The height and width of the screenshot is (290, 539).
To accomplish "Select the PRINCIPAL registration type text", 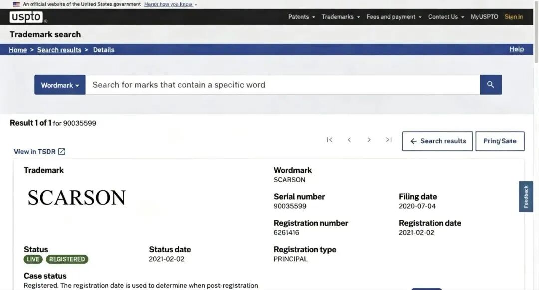I will (x=290, y=259).
